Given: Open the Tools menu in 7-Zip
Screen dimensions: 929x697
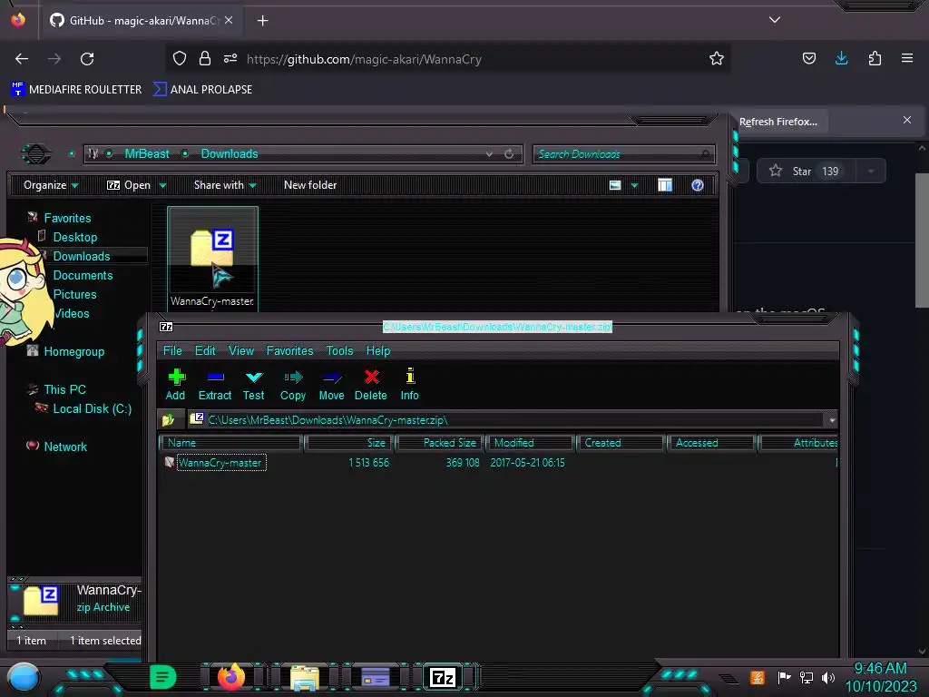Looking at the screenshot, I should click(x=339, y=350).
